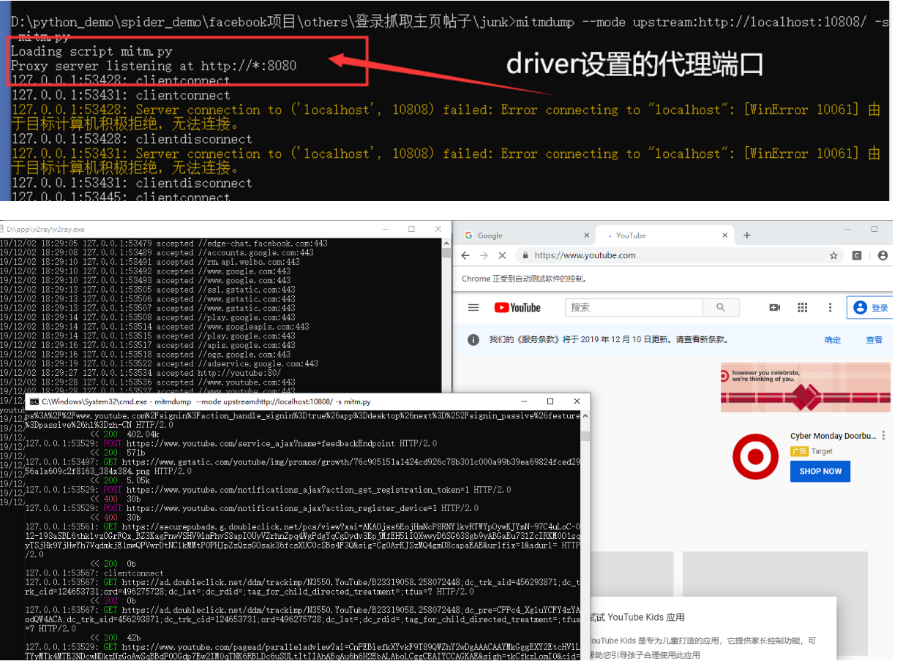Image resolution: width=903 pixels, height=672 pixels.
Task: Click the info icon in the terms notice banner
Action: (x=473, y=339)
